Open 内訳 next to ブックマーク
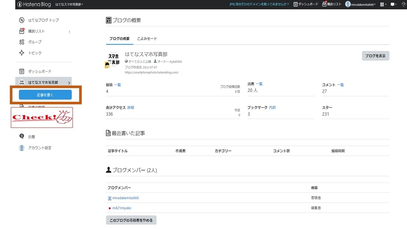This screenshot has width=407, height=229. [272, 108]
